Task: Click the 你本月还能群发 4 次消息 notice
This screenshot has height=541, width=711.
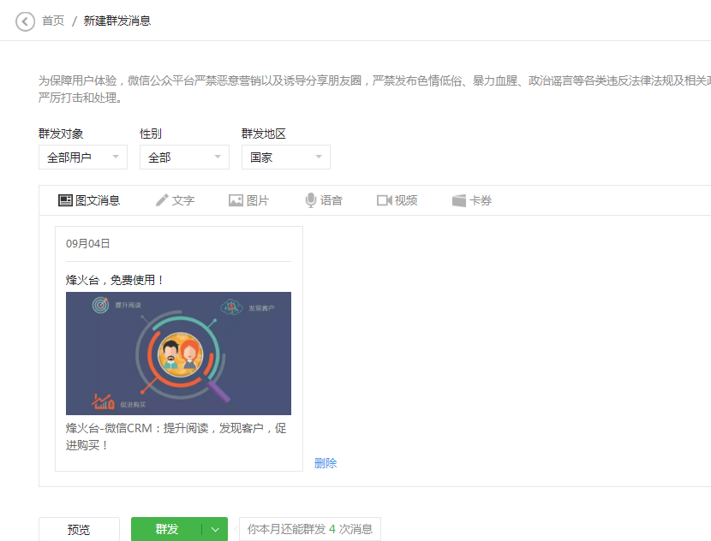Action: [x=310, y=529]
